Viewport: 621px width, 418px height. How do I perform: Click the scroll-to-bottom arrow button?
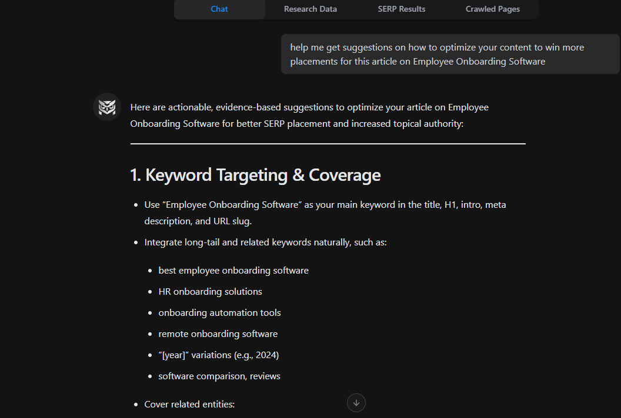356,403
